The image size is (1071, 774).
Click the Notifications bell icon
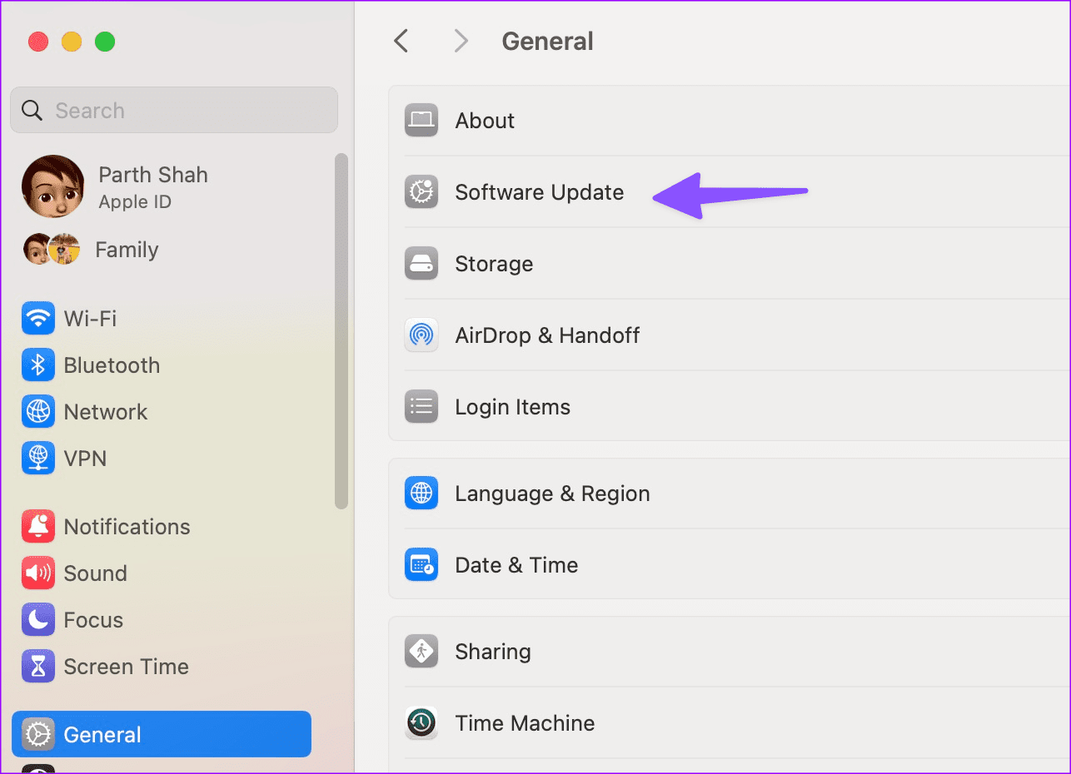[x=38, y=527]
